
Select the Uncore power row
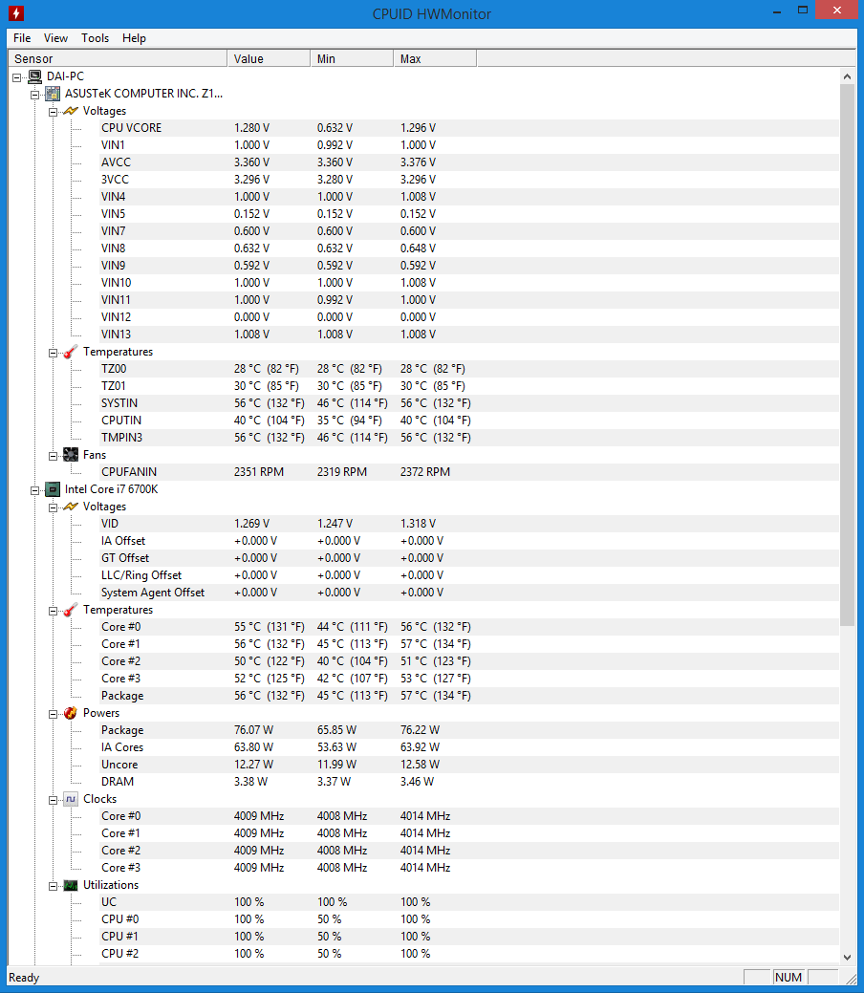pos(468,765)
